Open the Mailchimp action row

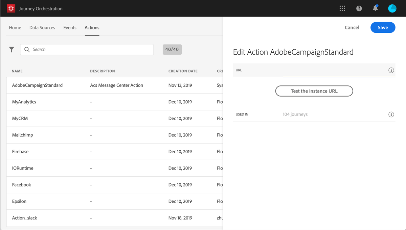[22, 135]
